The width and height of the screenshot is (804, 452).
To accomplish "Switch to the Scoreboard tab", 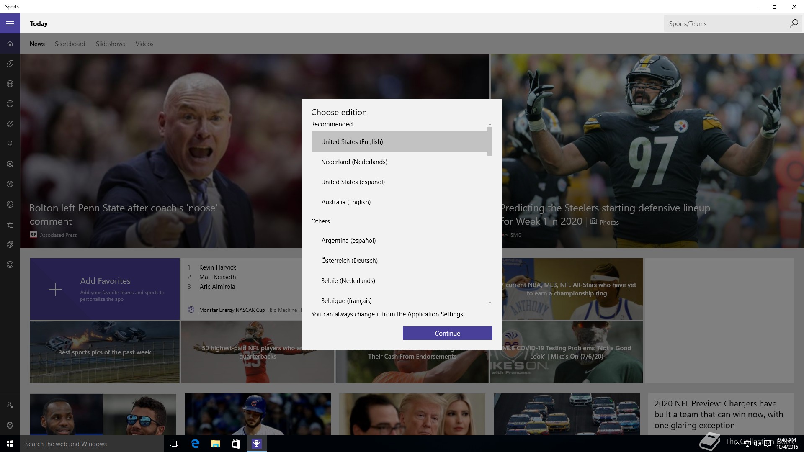I will [x=70, y=44].
